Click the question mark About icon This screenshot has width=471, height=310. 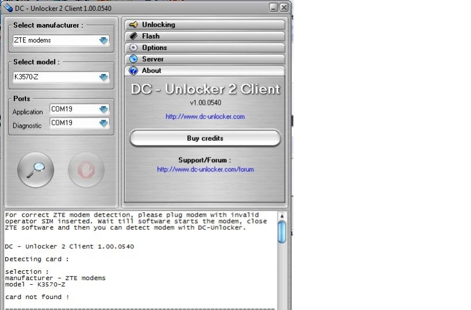click(x=133, y=71)
